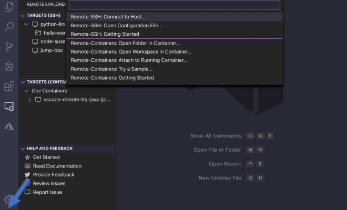The height and width of the screenshot is (210, 347).
Task: Click the P key hint for Show All Commands
Action: pyautogui.click(x=270, y=136)
